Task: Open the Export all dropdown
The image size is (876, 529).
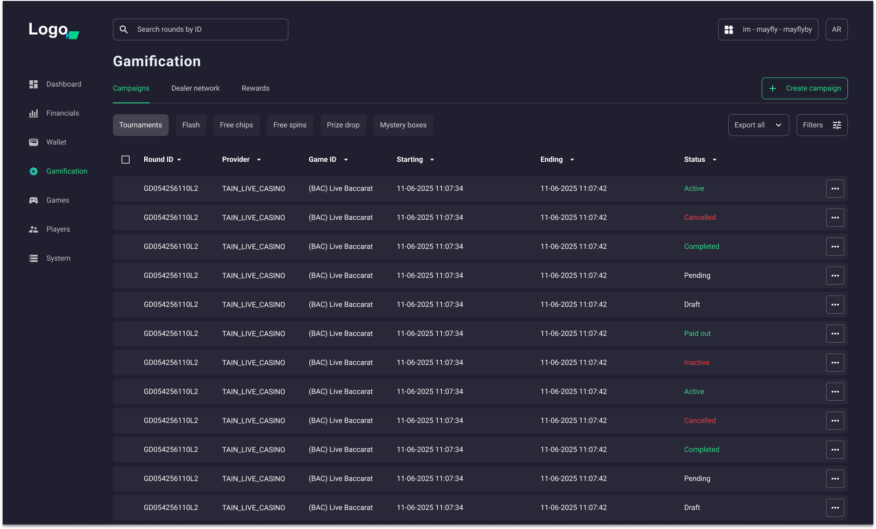Action: tap(758, 125)
